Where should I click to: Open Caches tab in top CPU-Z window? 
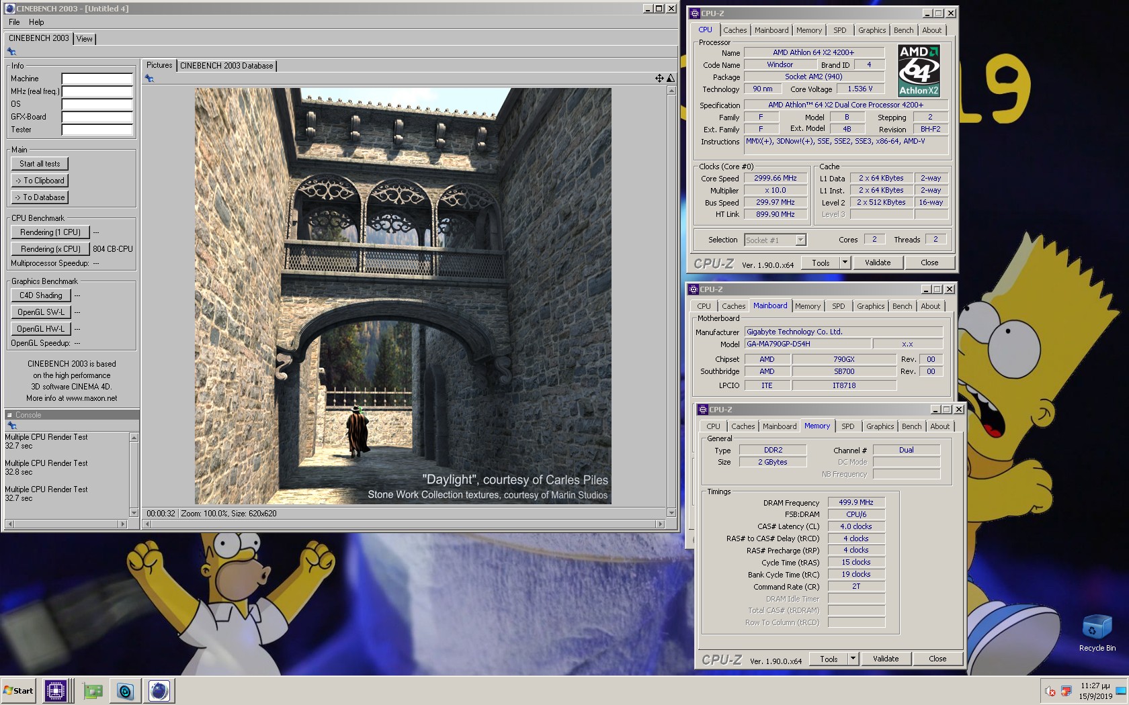735,30
